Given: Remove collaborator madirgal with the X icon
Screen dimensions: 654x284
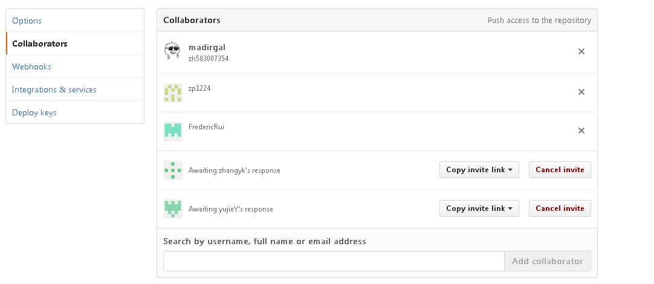Looking at the screenshot, I should (x=581, y=52).
